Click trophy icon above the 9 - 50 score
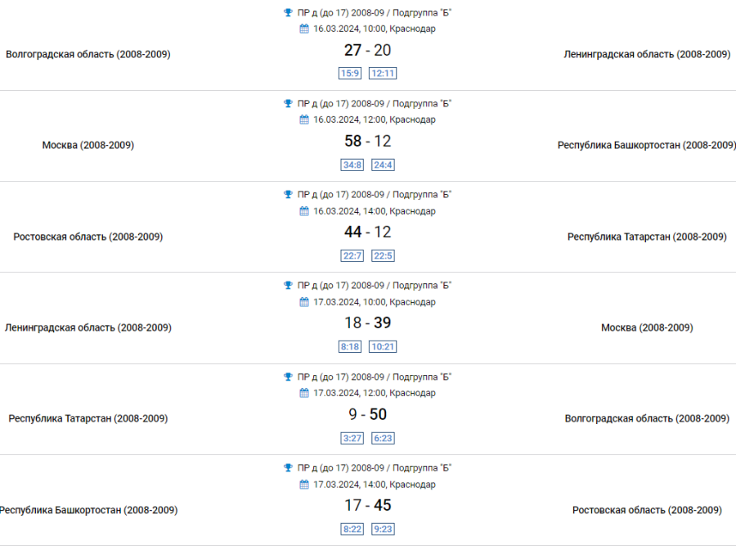 click(288, 377)
